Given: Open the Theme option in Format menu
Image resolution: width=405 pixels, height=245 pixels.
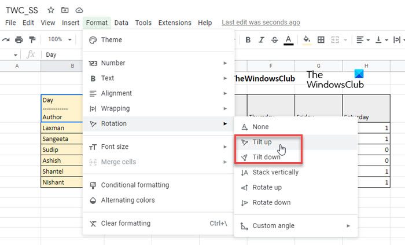Looking at the screenshot, I should [x=111, y=40].
